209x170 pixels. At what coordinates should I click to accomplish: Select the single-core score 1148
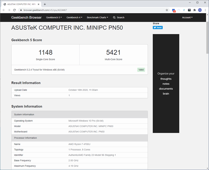coord(45,52)
